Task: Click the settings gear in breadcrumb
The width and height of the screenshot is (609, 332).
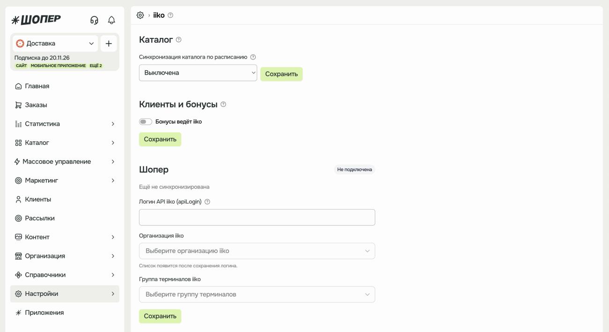Action: pyautogui.click(x=140, y=15)
